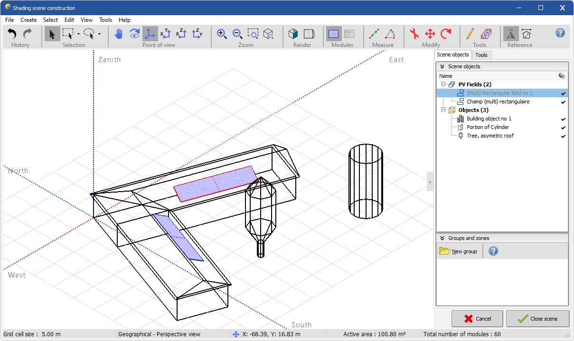This screenshot has height=341, width=574.
Task: Open the lasso selection dropdown arrow
Action: (99, 34)
